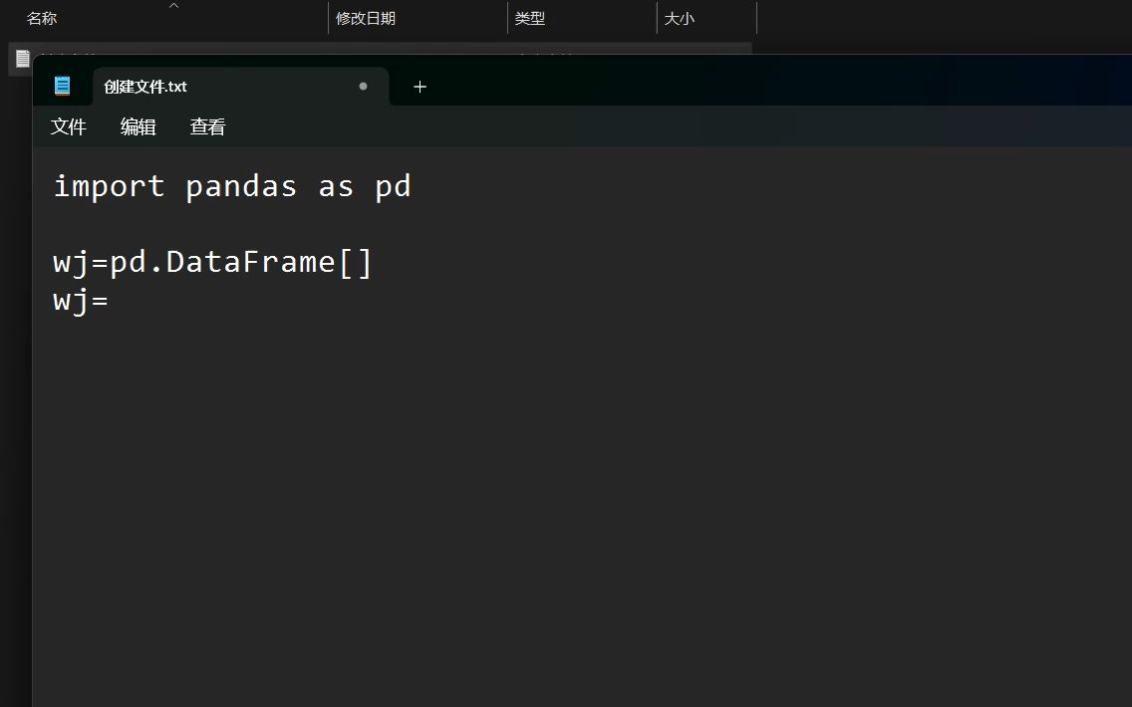The height and width of the screenshot is (707, 1132).
Task: Open the 文件 menu
Action: (x=69, y=127)
